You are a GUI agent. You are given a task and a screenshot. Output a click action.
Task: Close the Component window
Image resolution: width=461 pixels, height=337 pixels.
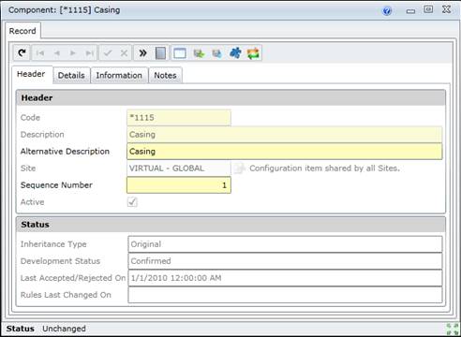pos(446,9)
